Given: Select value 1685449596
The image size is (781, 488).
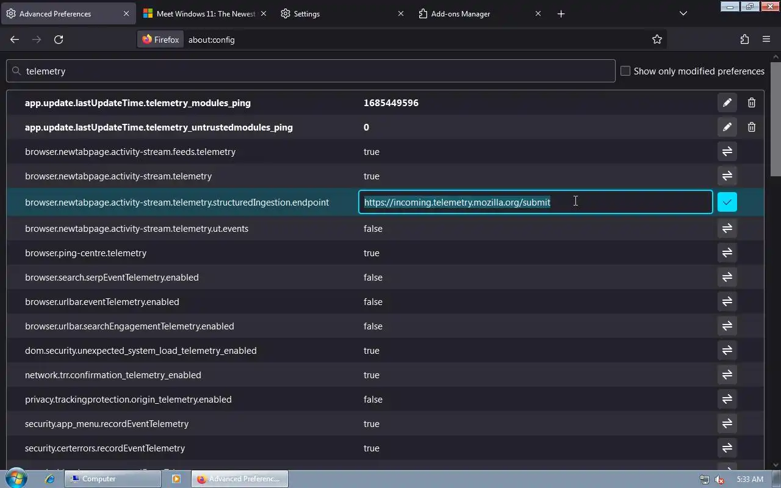Looking at the screenshot, I should (x=391, y=102).
